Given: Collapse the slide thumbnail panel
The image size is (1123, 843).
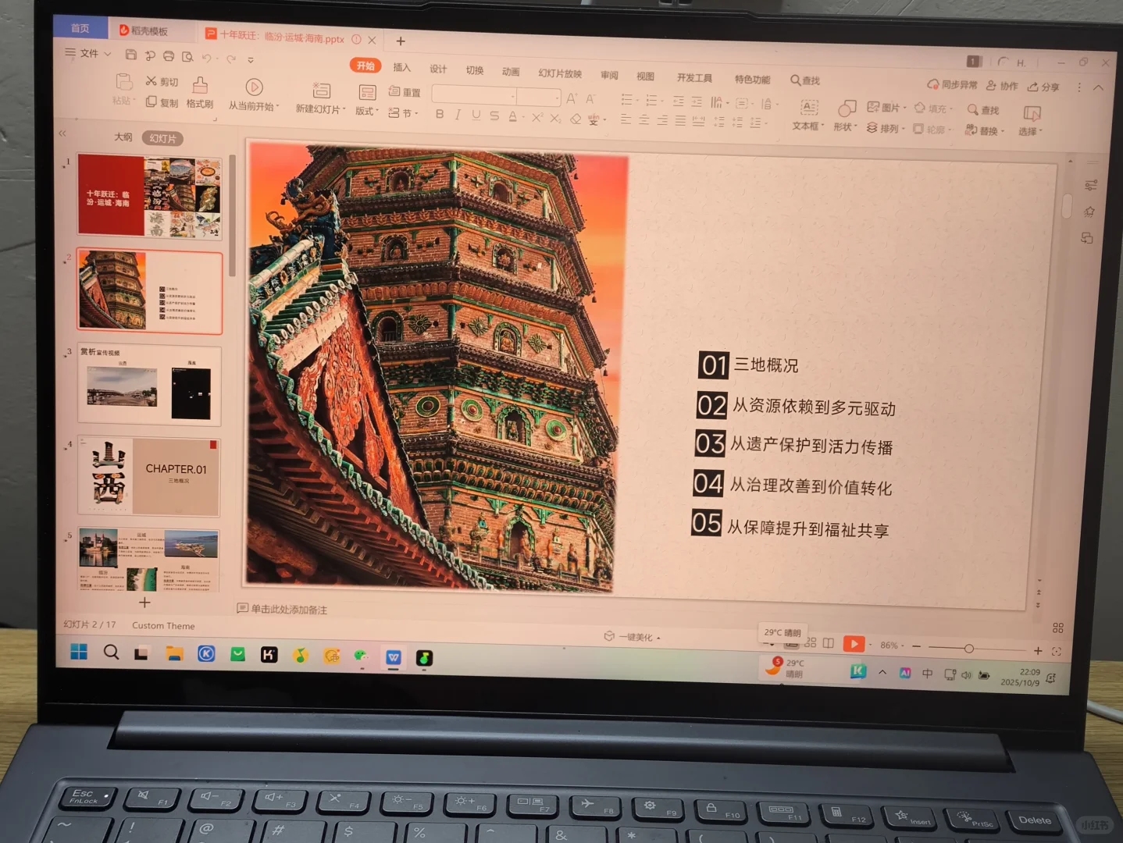Looking at the screenshot, I should pyautogui.click(x=62, y=133).
